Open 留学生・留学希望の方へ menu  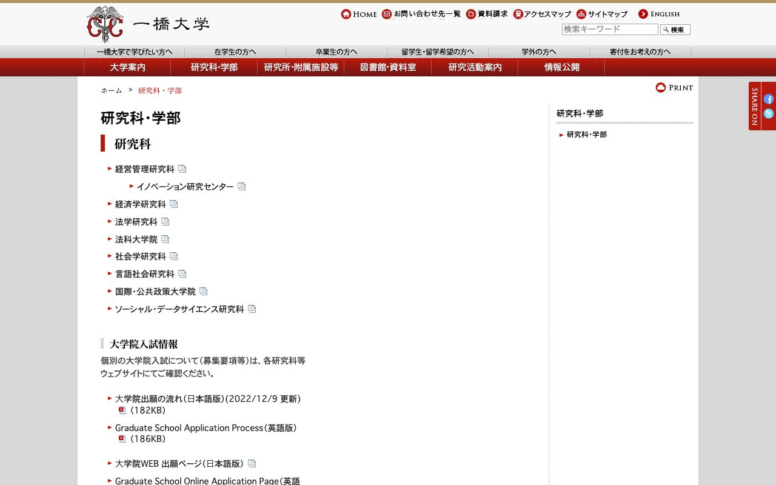click(x=437, y=52)
